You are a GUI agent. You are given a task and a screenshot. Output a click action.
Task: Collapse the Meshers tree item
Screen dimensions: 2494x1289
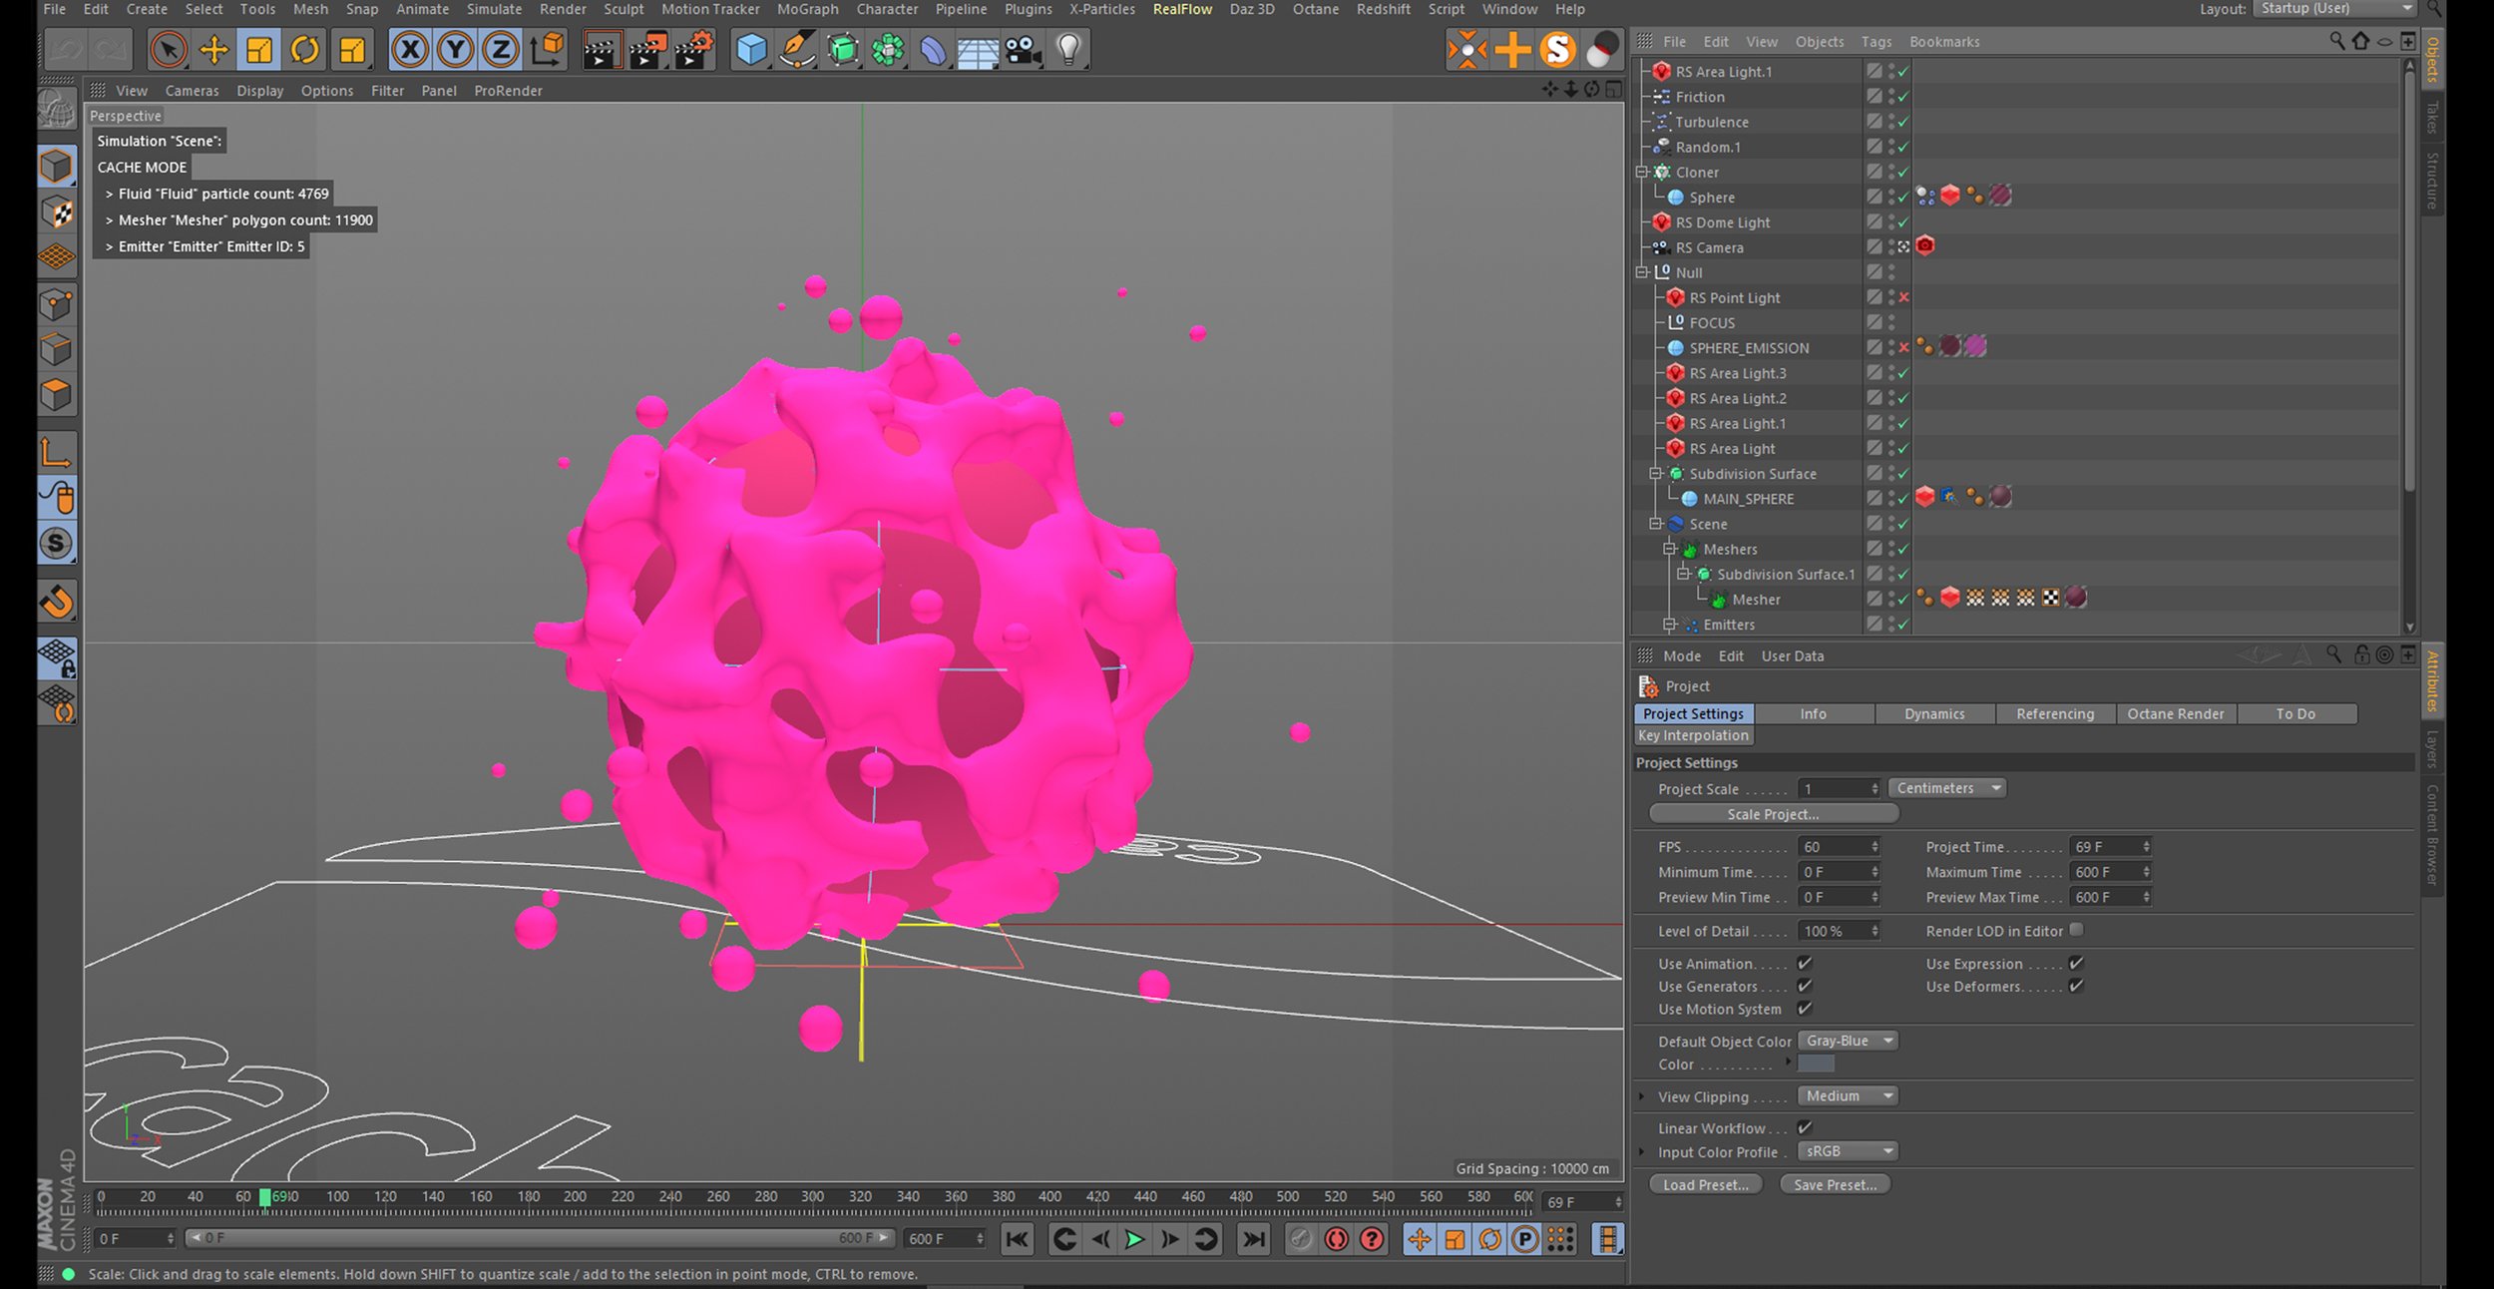point(1670,549)
